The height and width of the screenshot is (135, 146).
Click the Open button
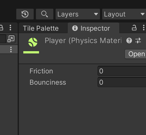tap(136, 54)
